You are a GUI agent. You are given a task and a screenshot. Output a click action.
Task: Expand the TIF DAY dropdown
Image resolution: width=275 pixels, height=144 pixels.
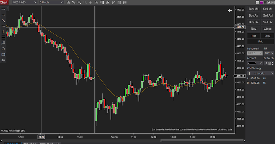(269, 53)
